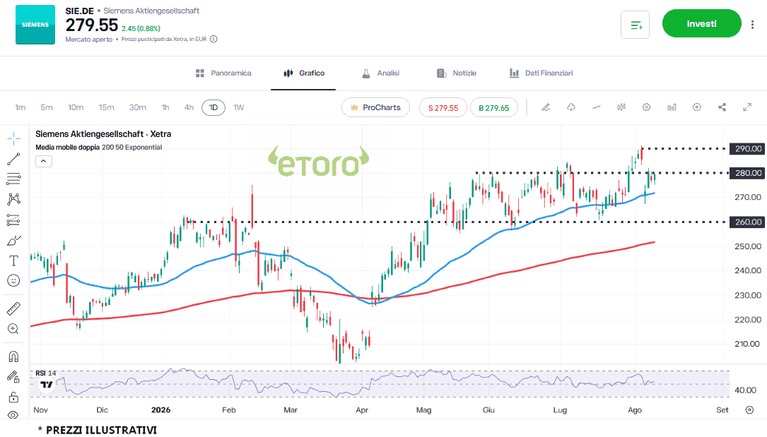Open the emoji sticker tool
Viewport: 767px width, 437px height.
point(13,280)
